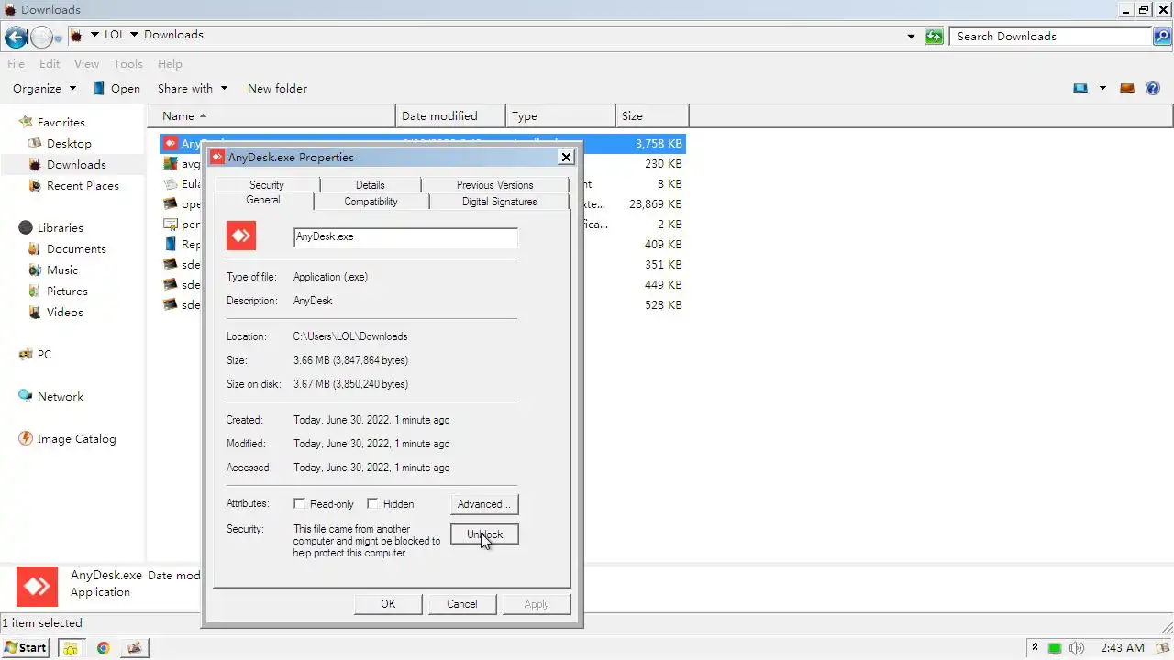Select PC in the navigation pane
This screenshot has height=660, width=1174.
tap(43, 354)
